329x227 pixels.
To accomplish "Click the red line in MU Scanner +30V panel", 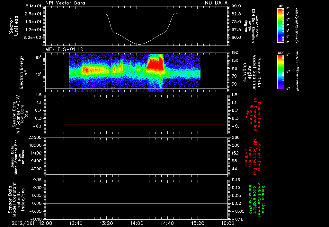I will [146, 124].
